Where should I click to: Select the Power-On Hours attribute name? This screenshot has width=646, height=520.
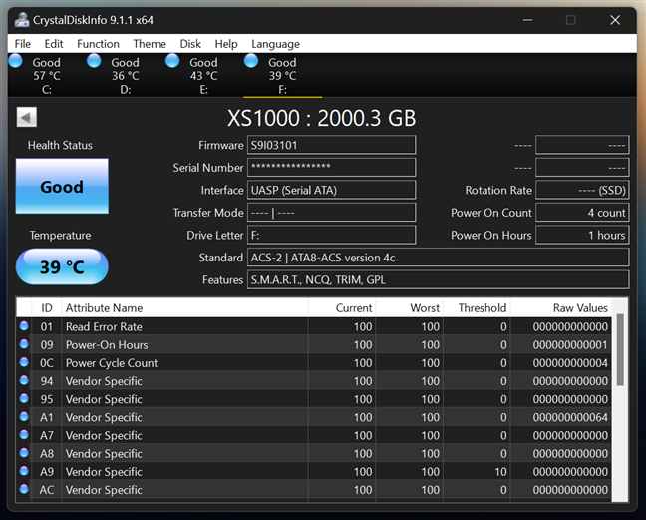pyautogui.click(x=107, y=344)
